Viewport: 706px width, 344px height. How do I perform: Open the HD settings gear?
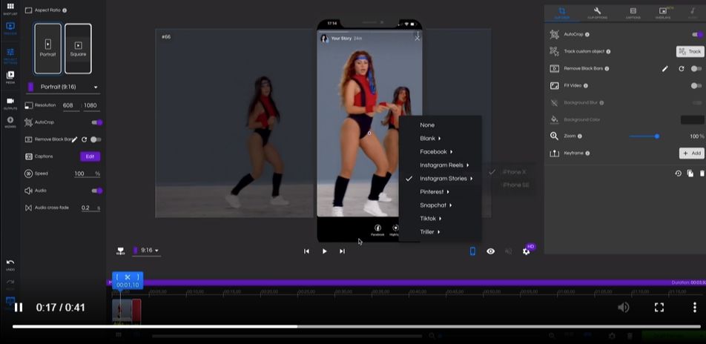527,251
